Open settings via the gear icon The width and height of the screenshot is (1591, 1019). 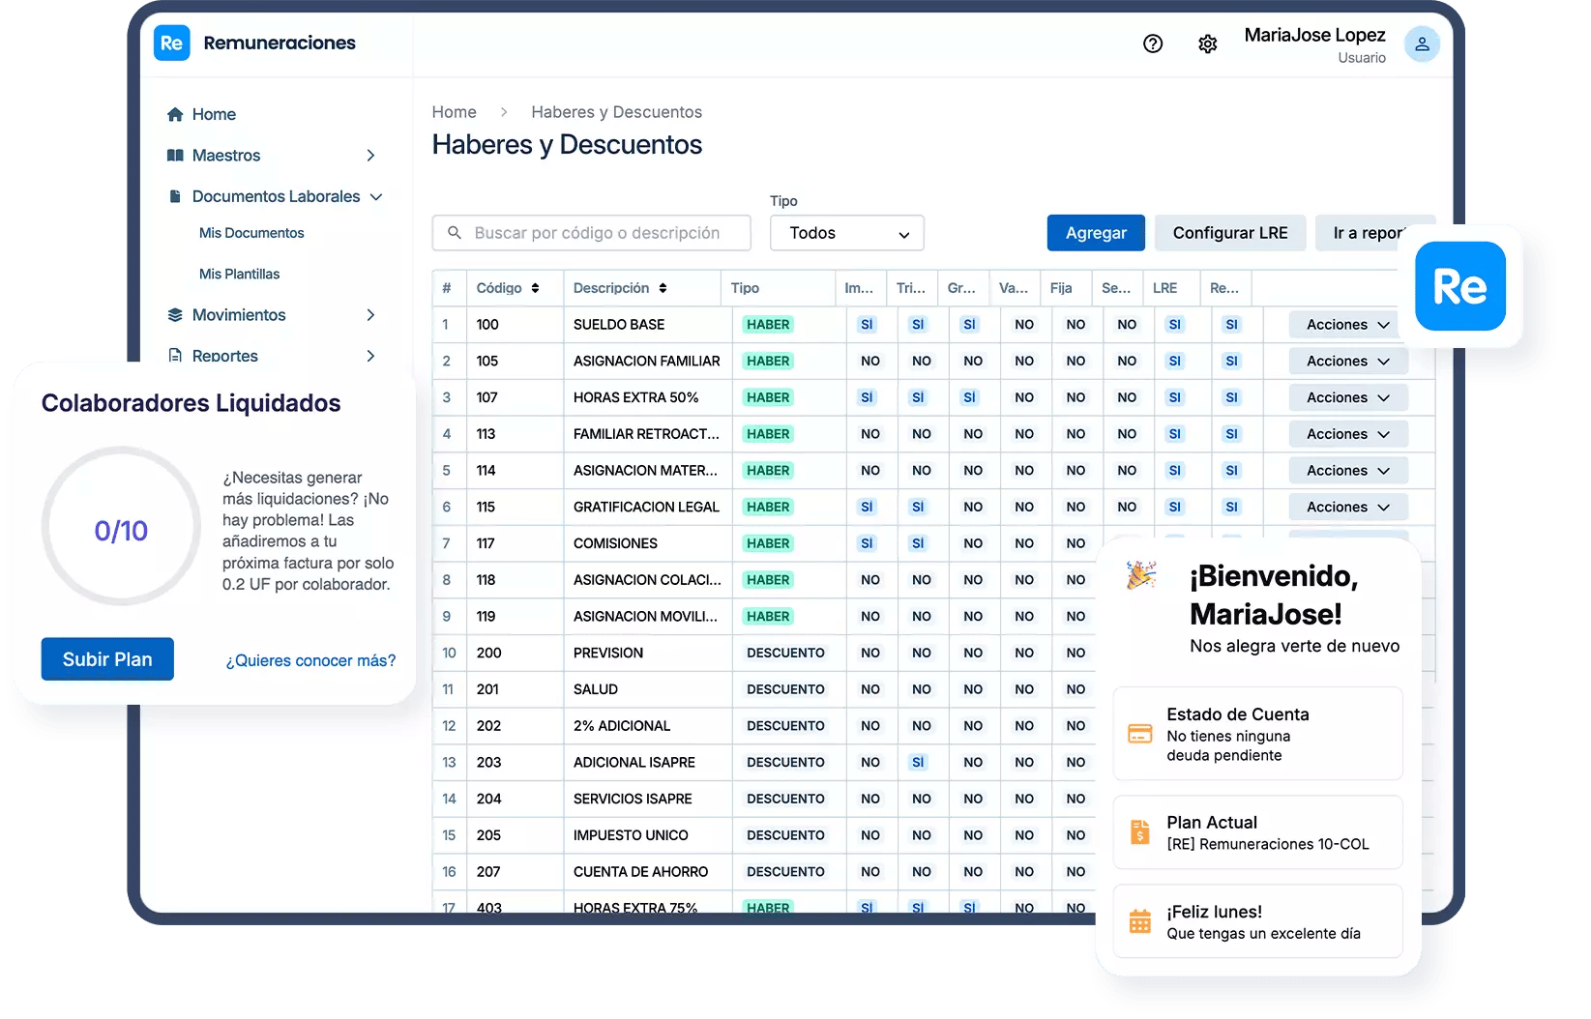click(x=1207, y=44)
